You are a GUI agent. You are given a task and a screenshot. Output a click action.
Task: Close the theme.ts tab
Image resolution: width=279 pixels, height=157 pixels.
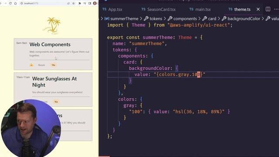click(x=258, y=9)
